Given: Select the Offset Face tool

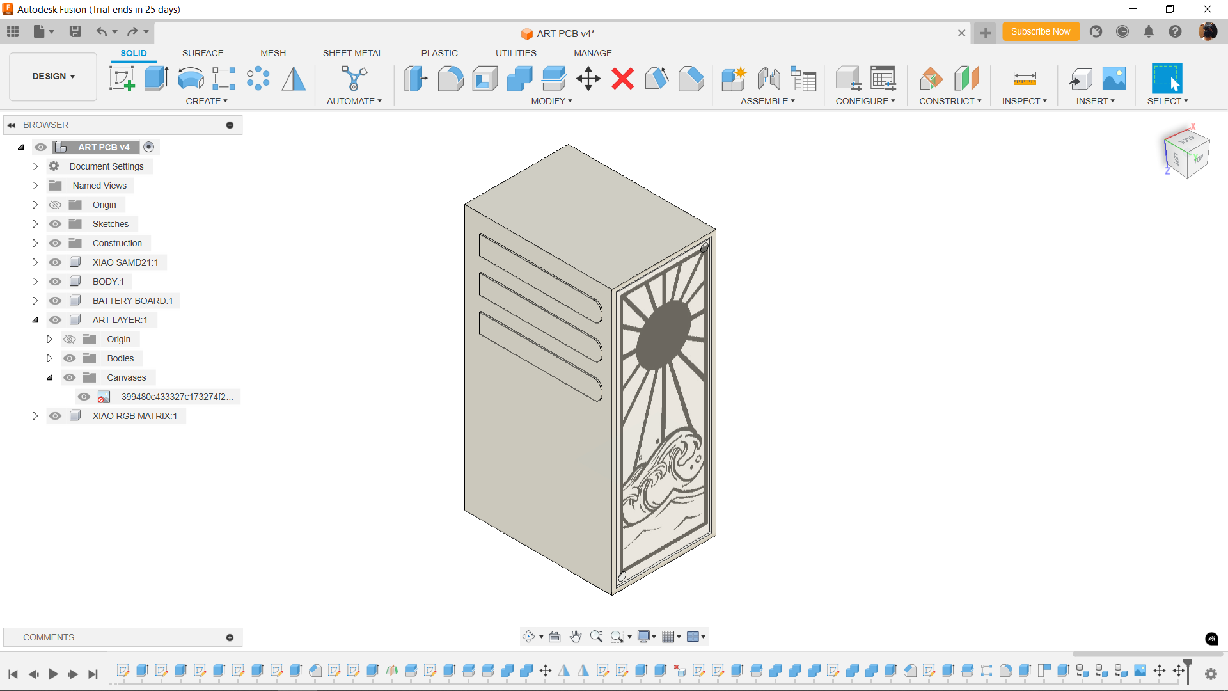Looking at the screenshot, I should click(x=554, y=79).
